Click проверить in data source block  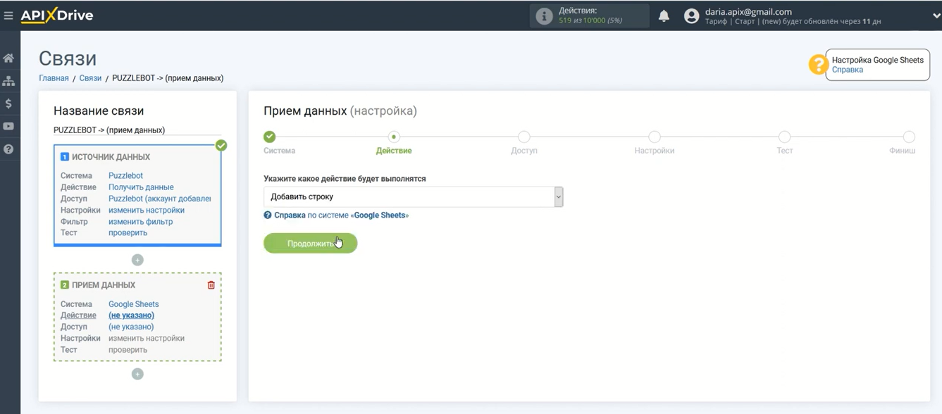coord(128,233)
